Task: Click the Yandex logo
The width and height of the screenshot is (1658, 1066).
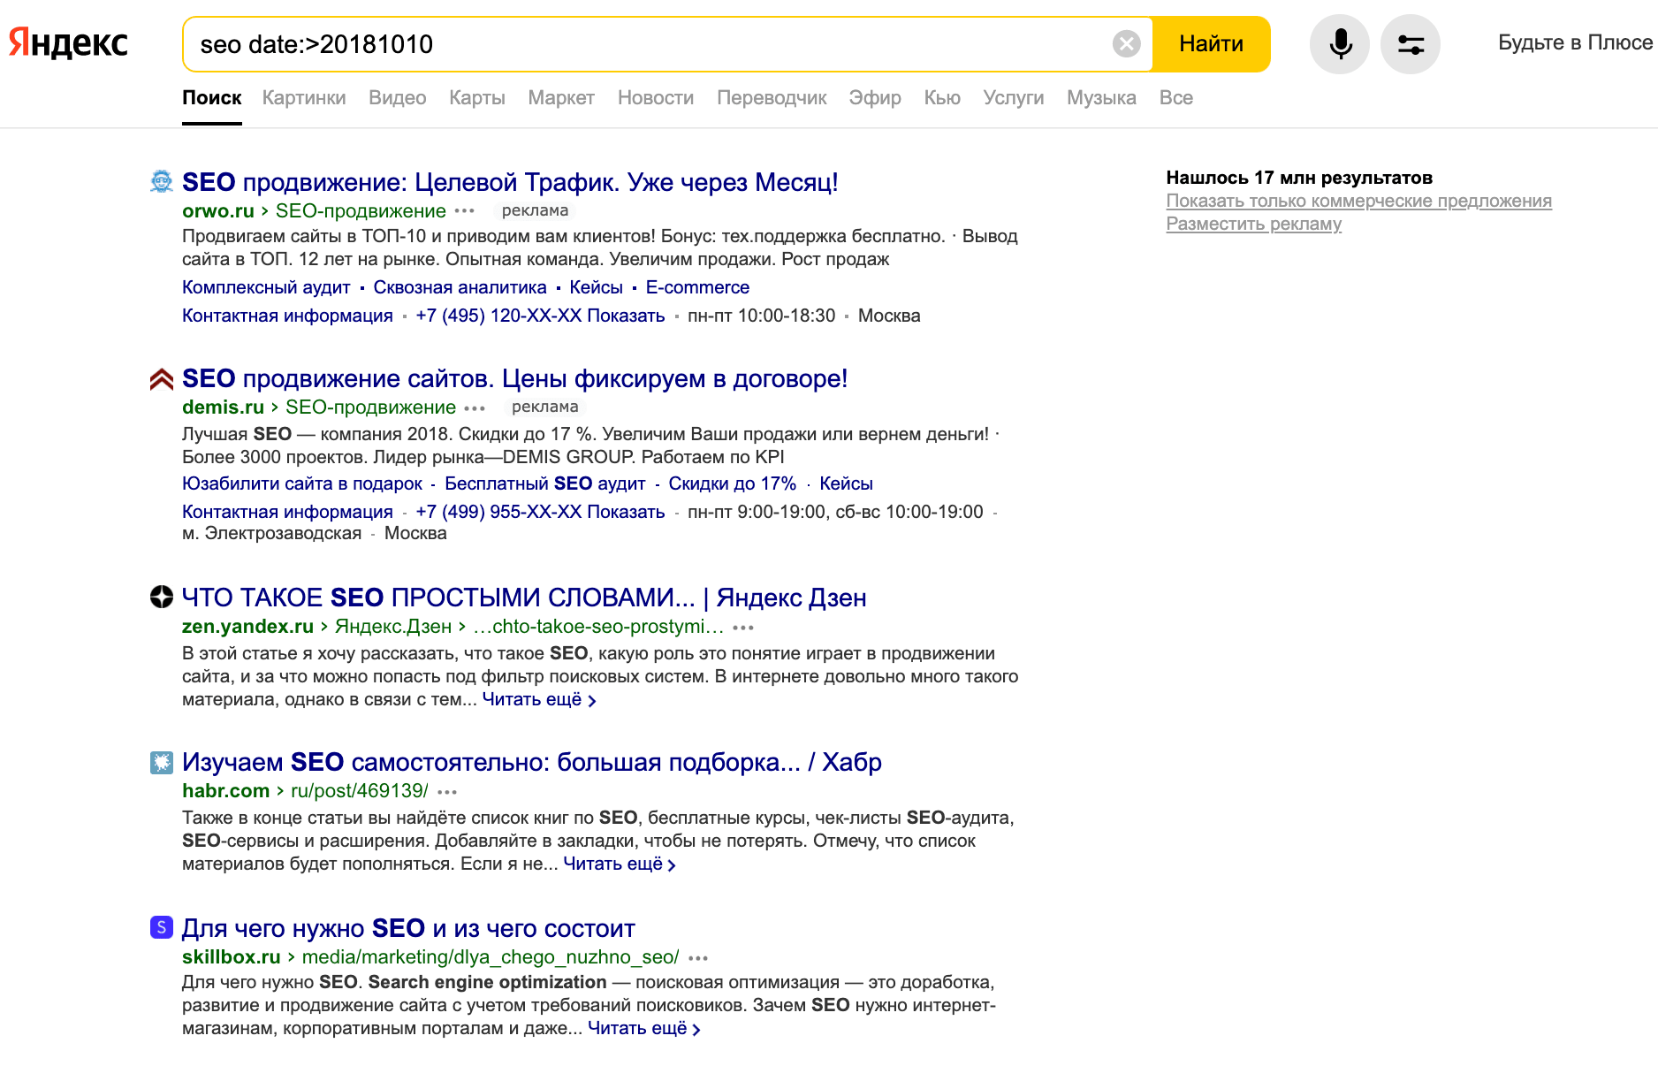Action: point(68,43)
